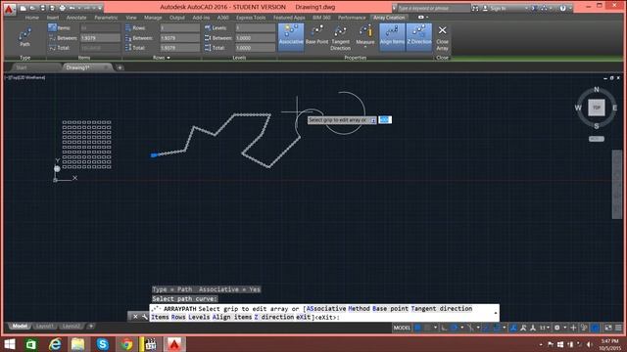Edit the Items Between distance field
Screen dimensions: 627x352
point(100,38)
